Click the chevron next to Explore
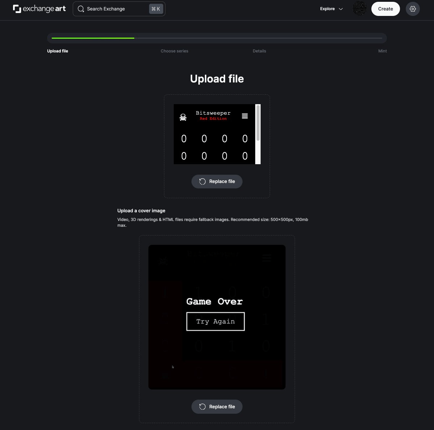Viewport: 434px width, 430px height. point(341,9)
